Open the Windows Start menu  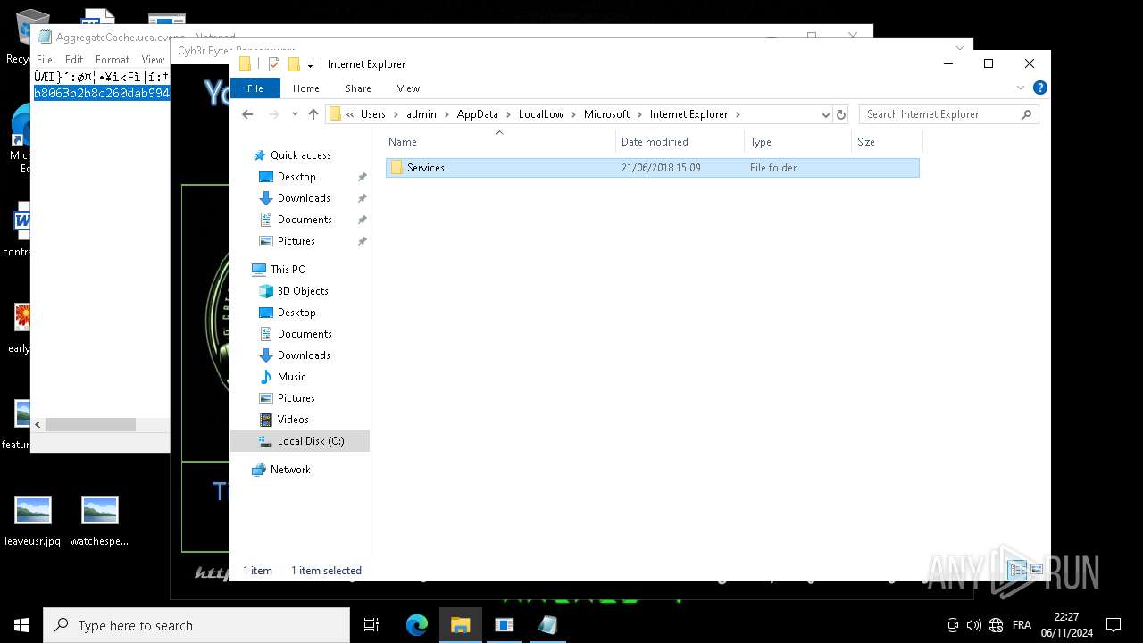[x=21, y=625]
